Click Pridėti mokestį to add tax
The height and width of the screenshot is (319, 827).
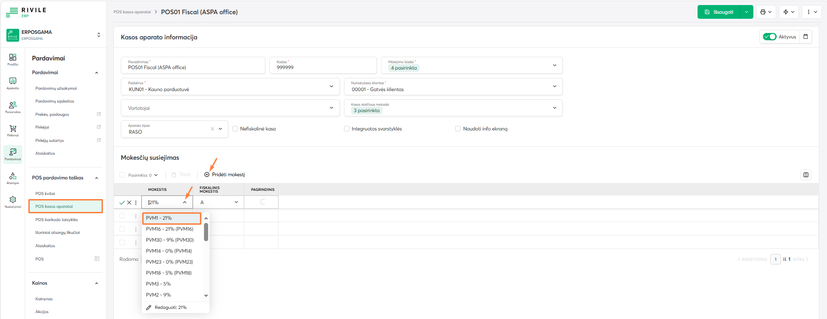coord(225,175)
